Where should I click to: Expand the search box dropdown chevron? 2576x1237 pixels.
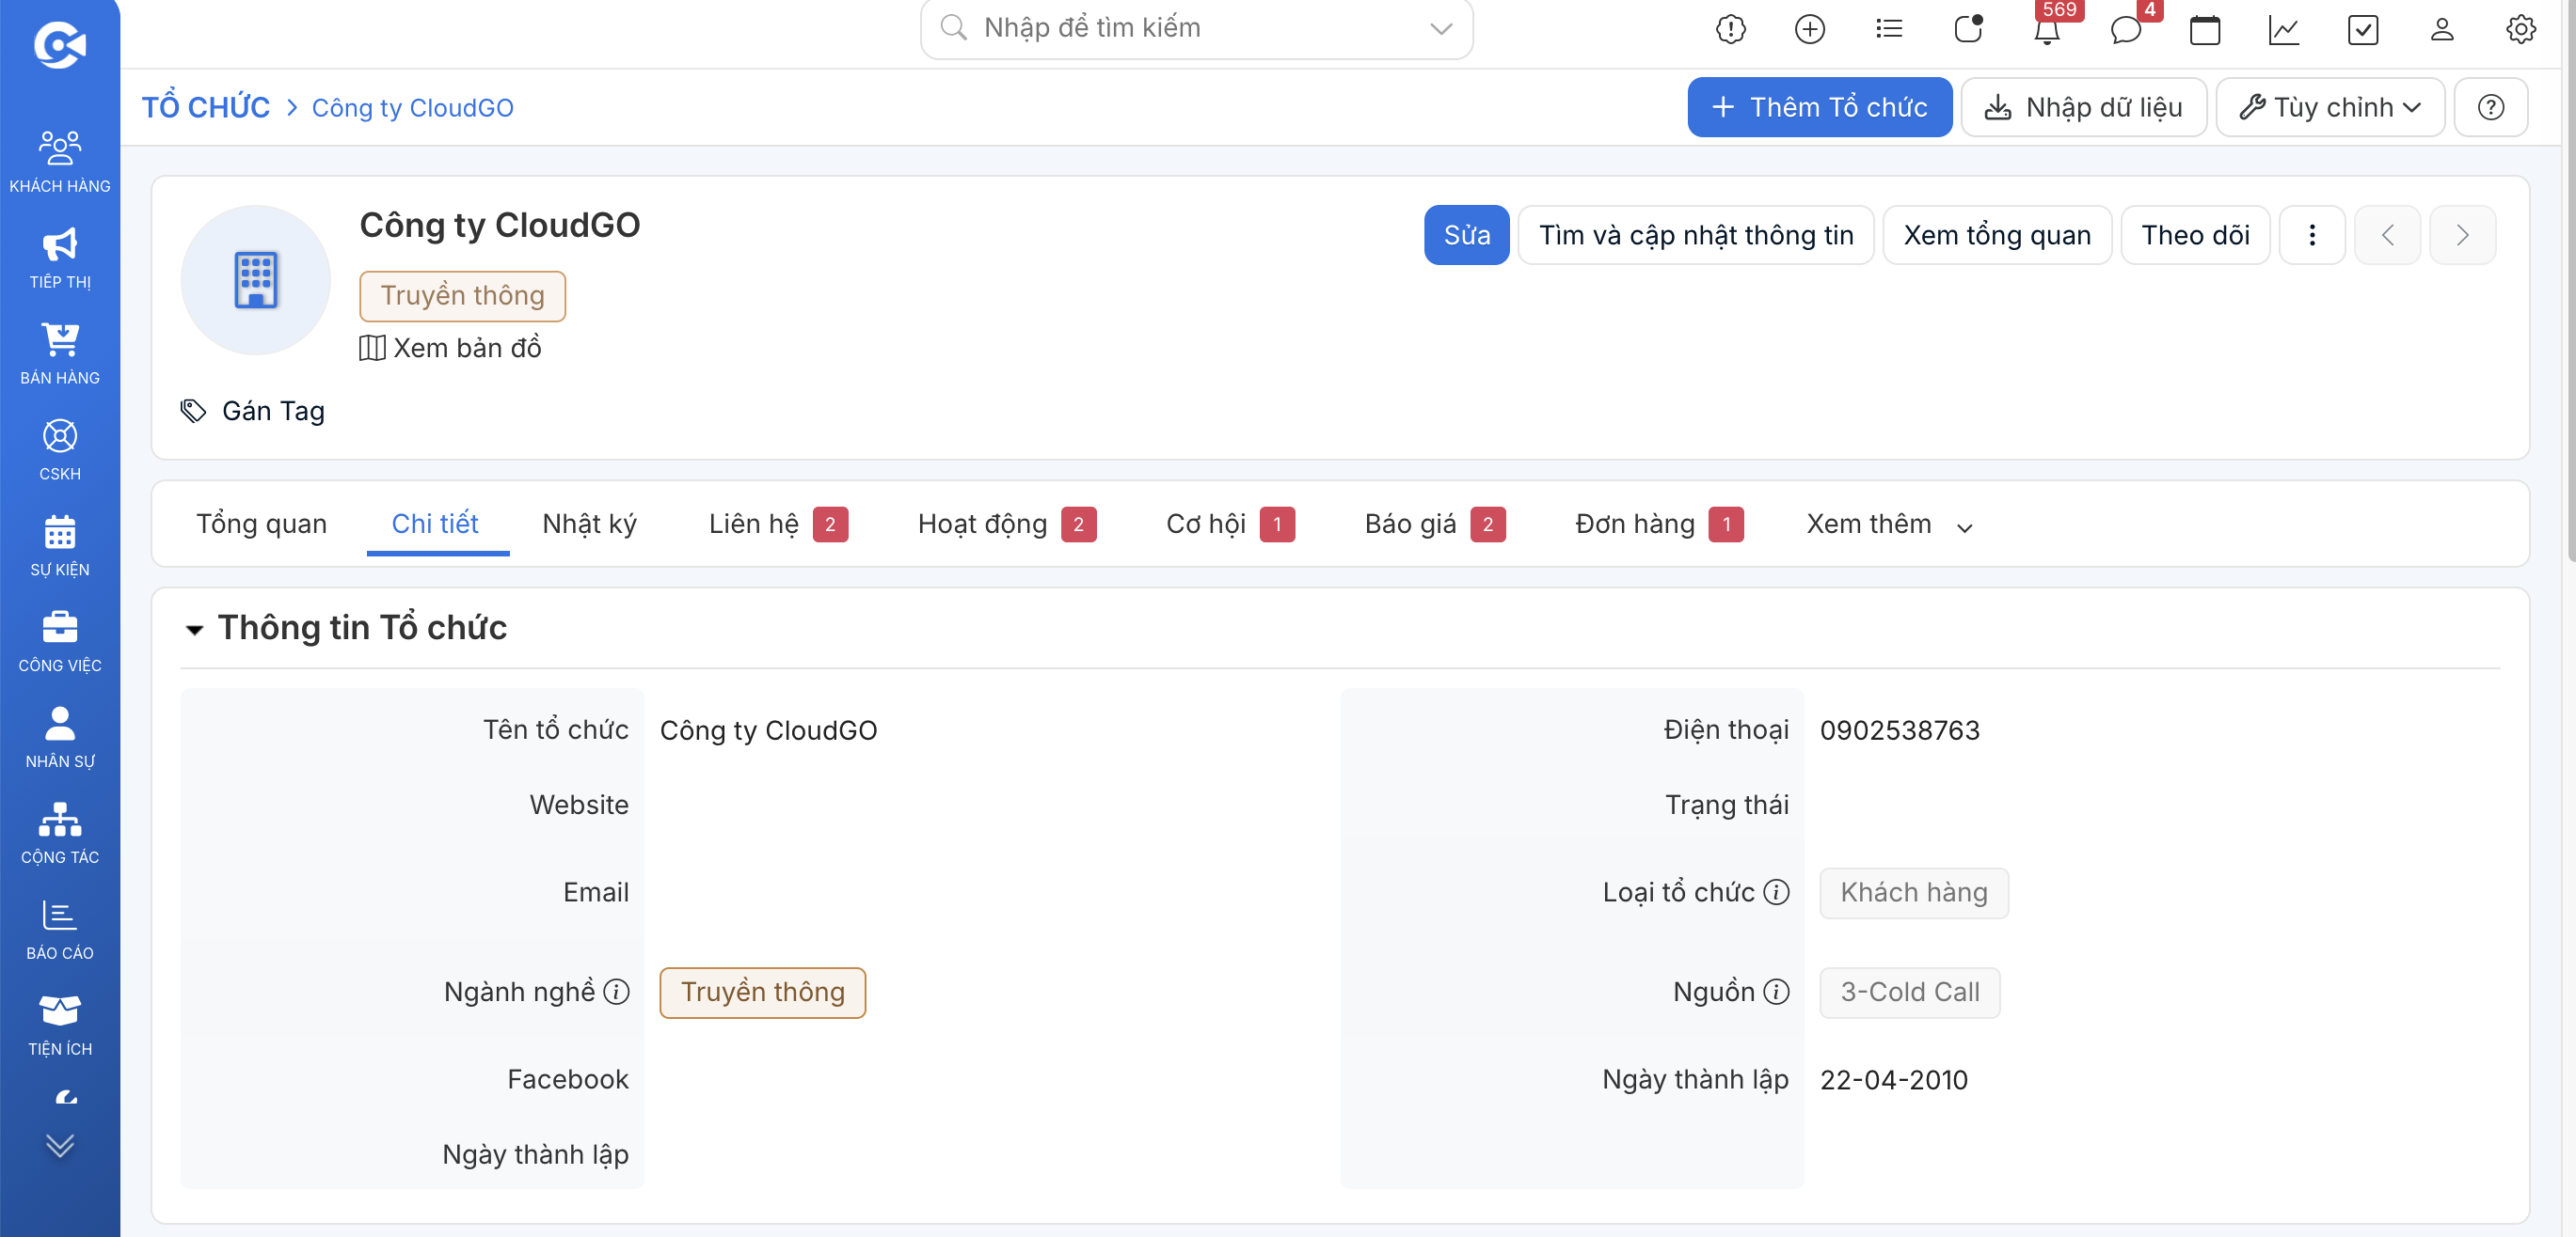[1440, 28]
